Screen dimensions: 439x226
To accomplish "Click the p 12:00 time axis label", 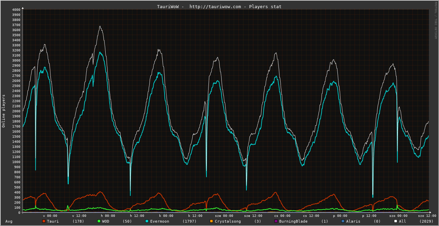I will (369, 216).
